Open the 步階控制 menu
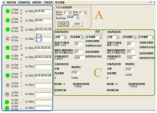157x113 pixels. pyautogui.click(x=48, y=2)
